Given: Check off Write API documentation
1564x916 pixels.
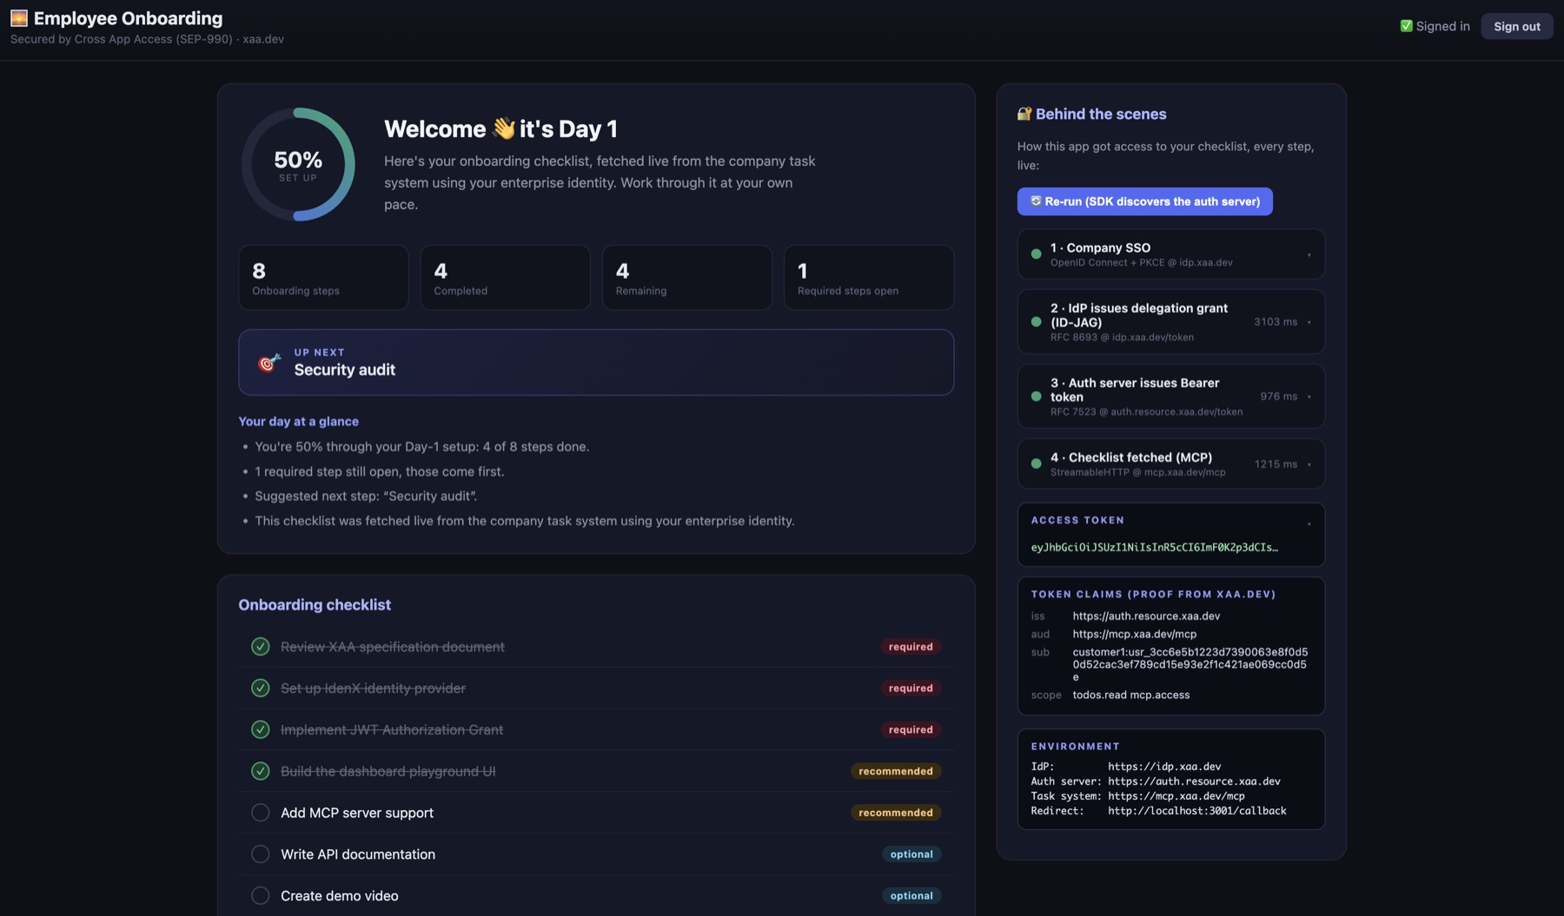Looking at the screenshot, I should tap(260, 855).
